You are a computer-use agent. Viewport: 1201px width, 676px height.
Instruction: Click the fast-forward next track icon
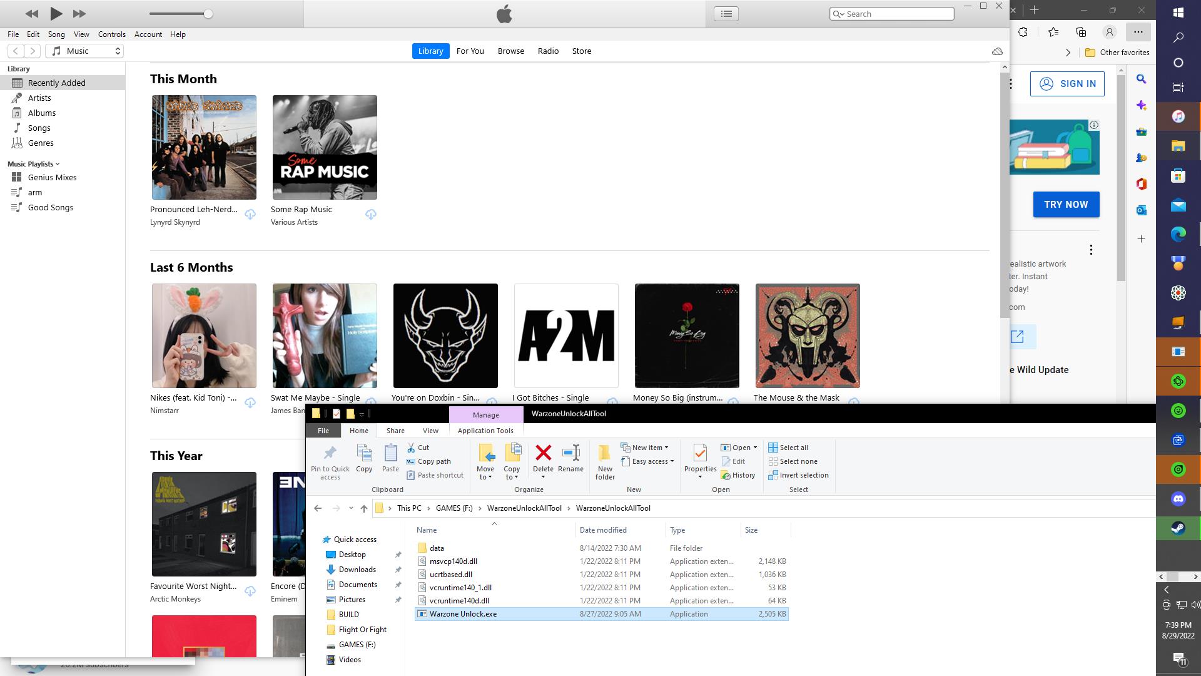(79, 13)
